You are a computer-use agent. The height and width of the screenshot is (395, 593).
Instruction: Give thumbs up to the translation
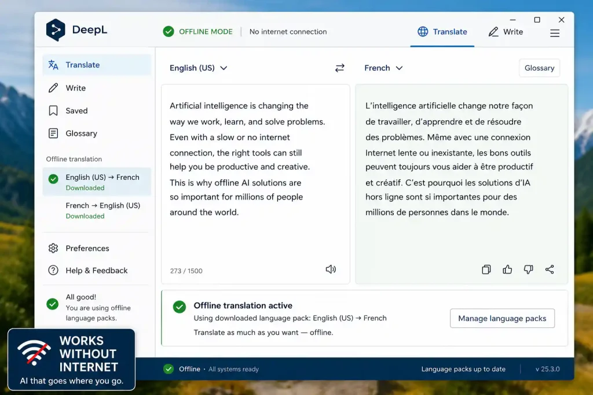(x=507, y=270)
